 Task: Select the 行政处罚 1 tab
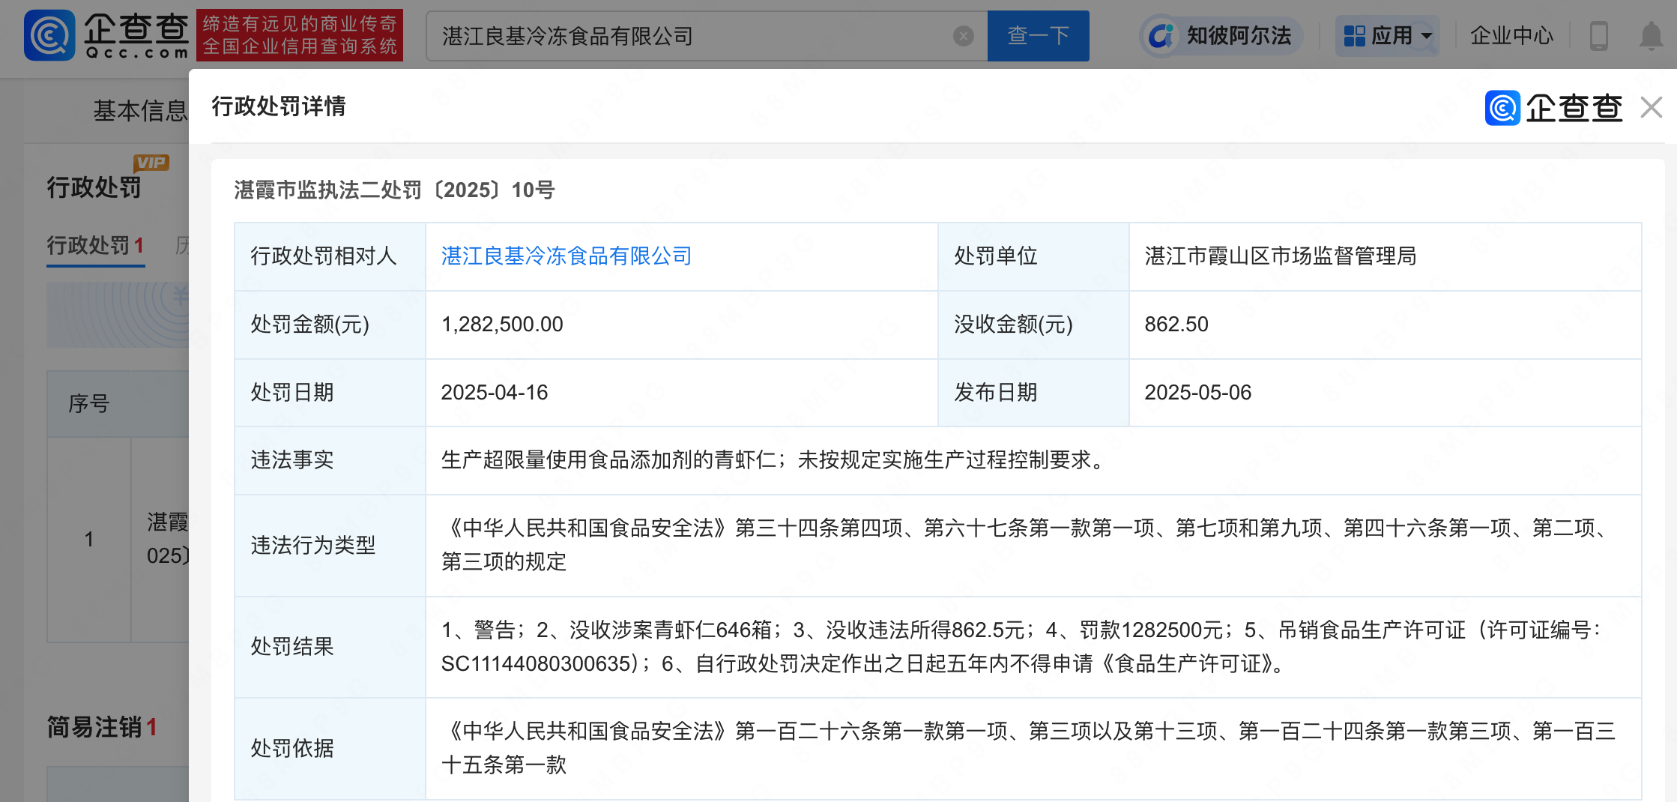point(95,245)
